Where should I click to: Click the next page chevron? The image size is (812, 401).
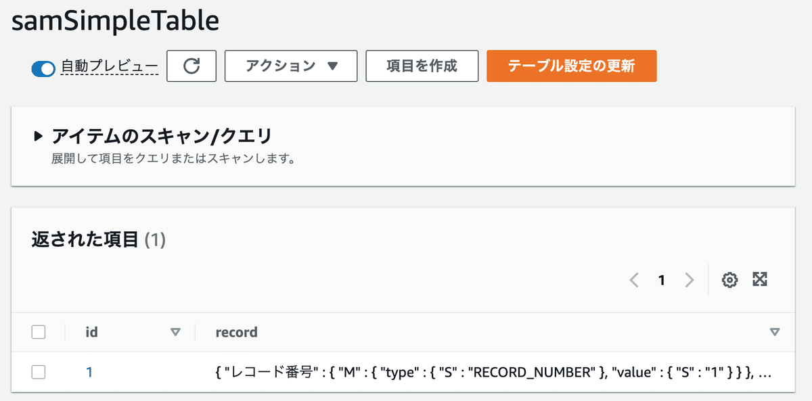690,279
